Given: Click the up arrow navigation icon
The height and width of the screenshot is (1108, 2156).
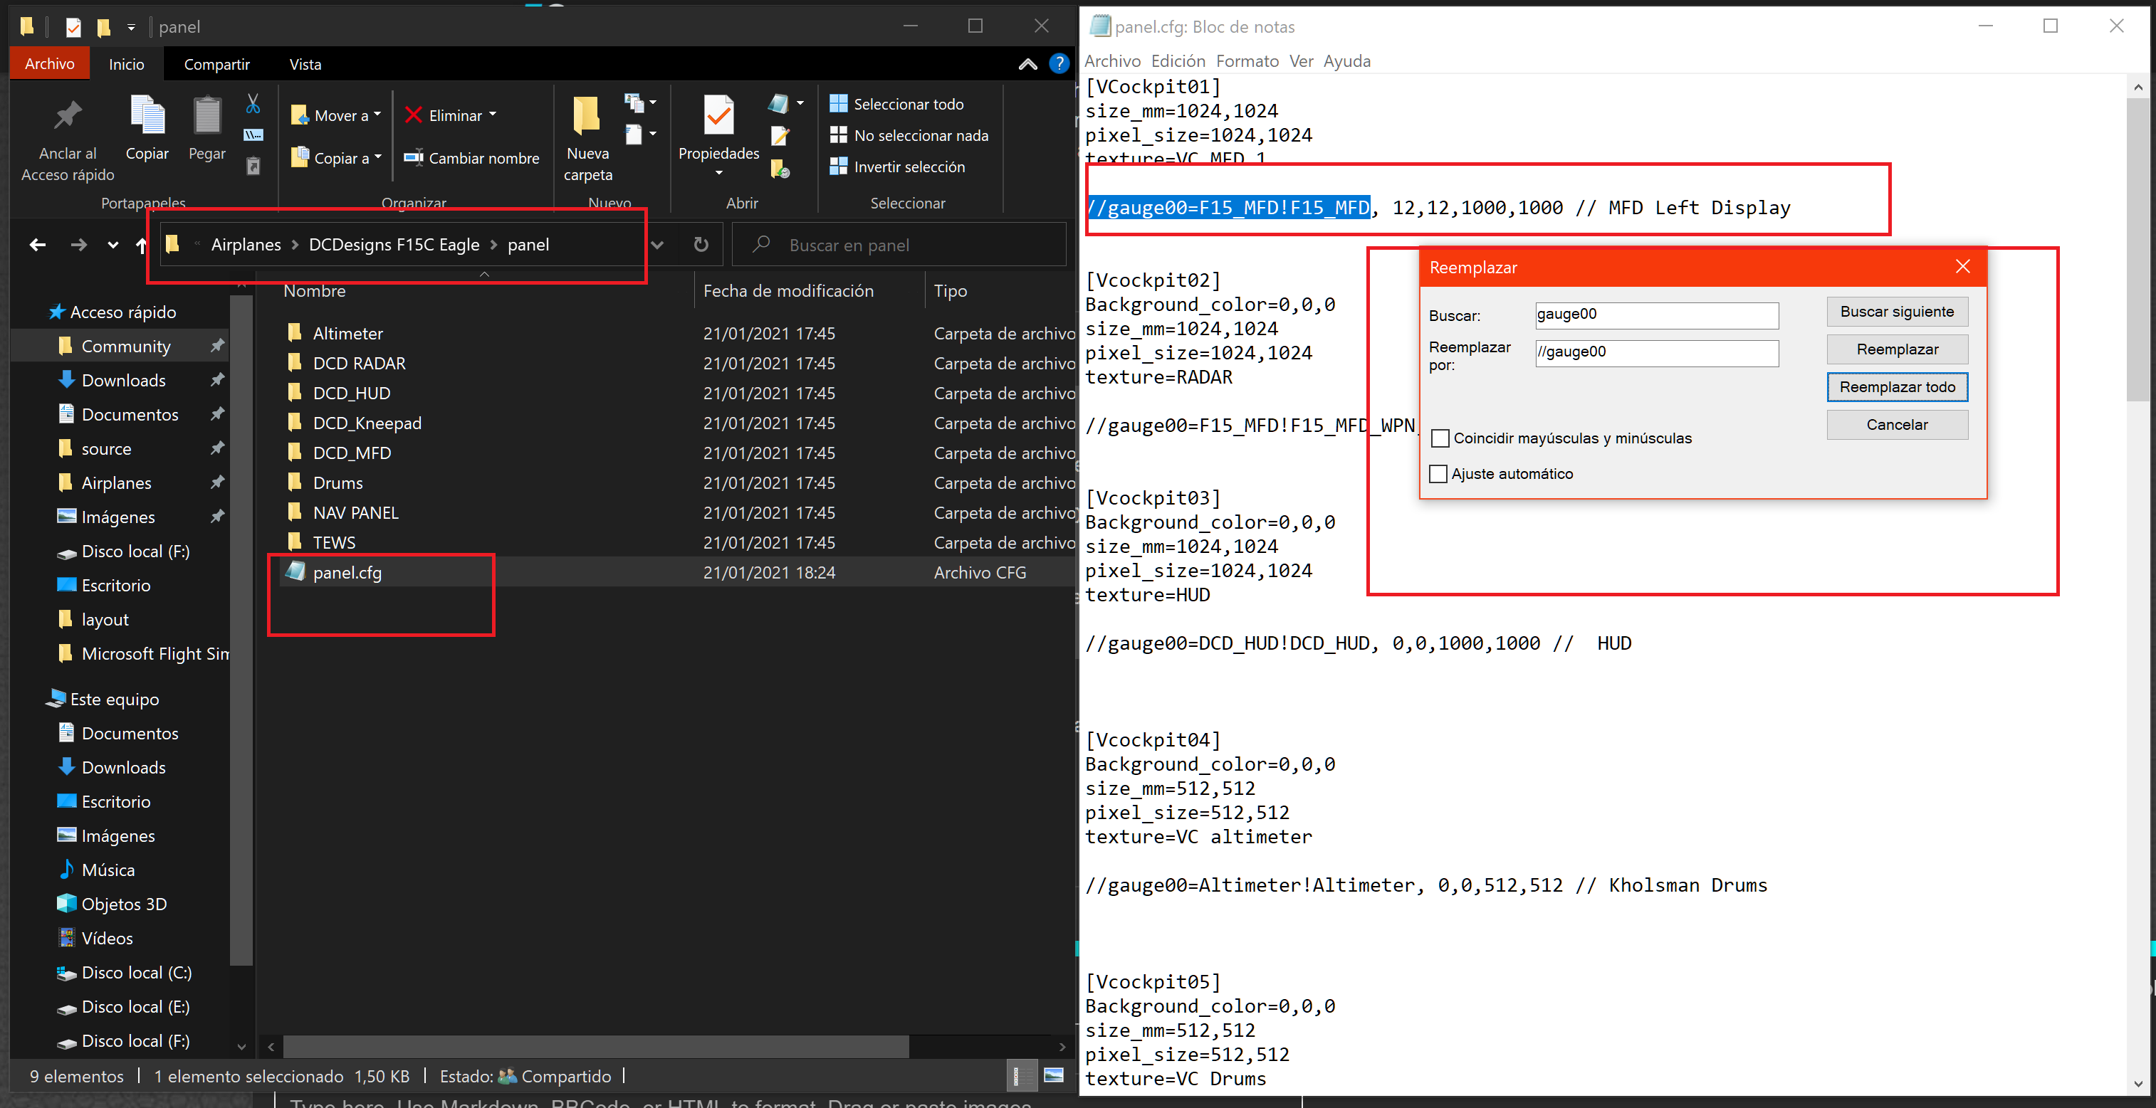Looking at the screenshot, I should coord(142,245).
